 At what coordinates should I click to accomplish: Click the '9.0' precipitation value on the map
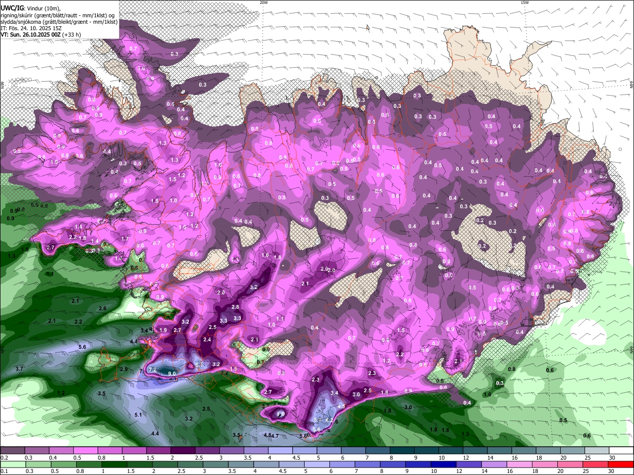[172, 374]
